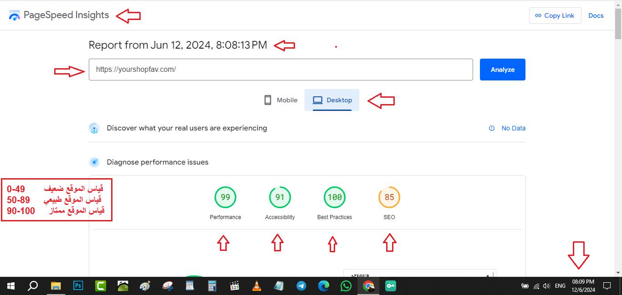The height and width of the screenshot is (295, 622).
Task: Click the SEO score gauge showing 85
Action: (x=389, y=197)
